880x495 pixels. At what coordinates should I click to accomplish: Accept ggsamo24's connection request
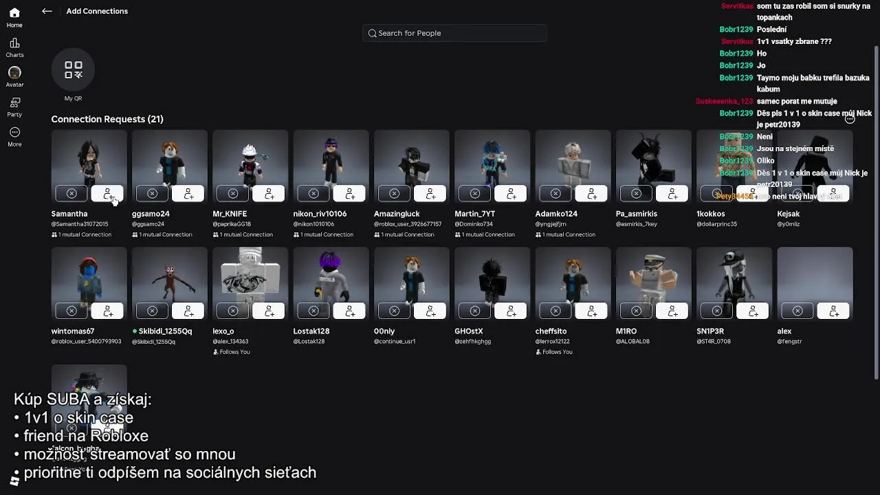point(188,194)
